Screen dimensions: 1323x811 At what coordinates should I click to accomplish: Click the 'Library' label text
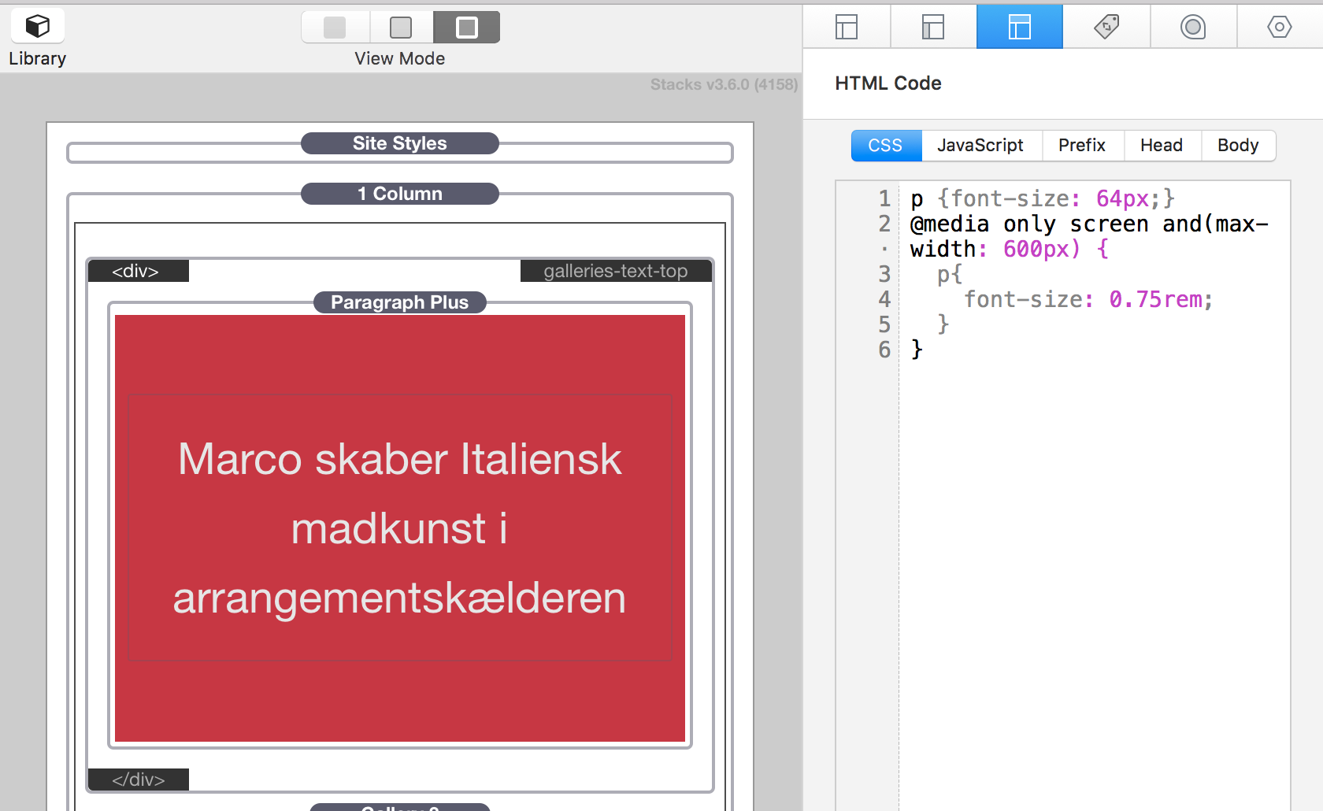(x=37, y=59)
